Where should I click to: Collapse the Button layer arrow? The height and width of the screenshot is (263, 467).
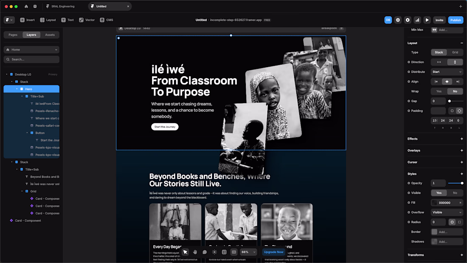pyautogui.click(x=27, y=133)
